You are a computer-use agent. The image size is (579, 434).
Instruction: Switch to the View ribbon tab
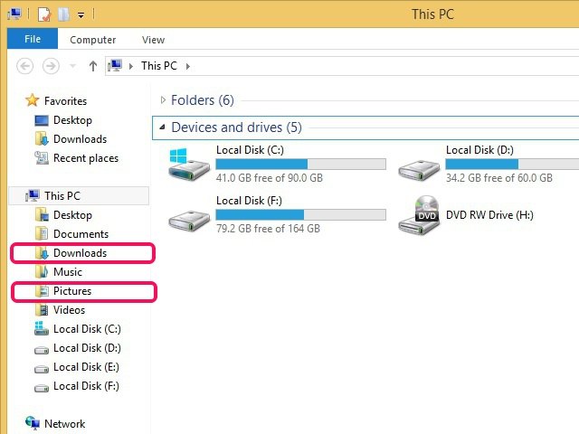(153, 40)
